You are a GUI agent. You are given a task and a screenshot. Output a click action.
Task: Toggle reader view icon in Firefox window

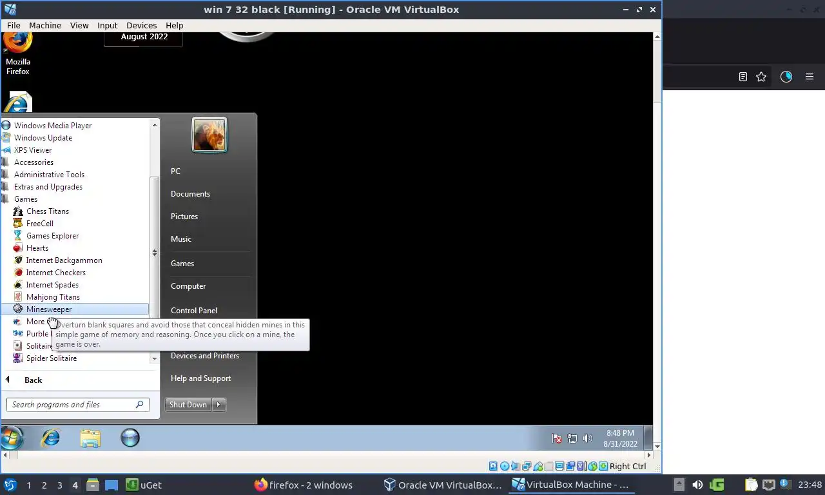click(x=742, y=77)
